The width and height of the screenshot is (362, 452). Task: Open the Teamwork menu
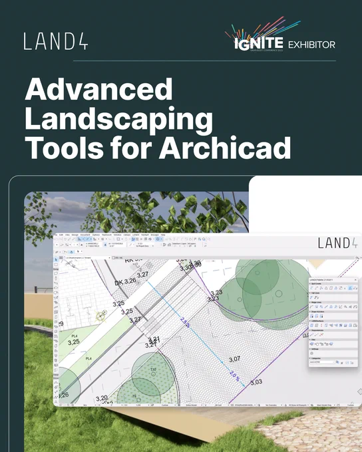coord(106,235)
